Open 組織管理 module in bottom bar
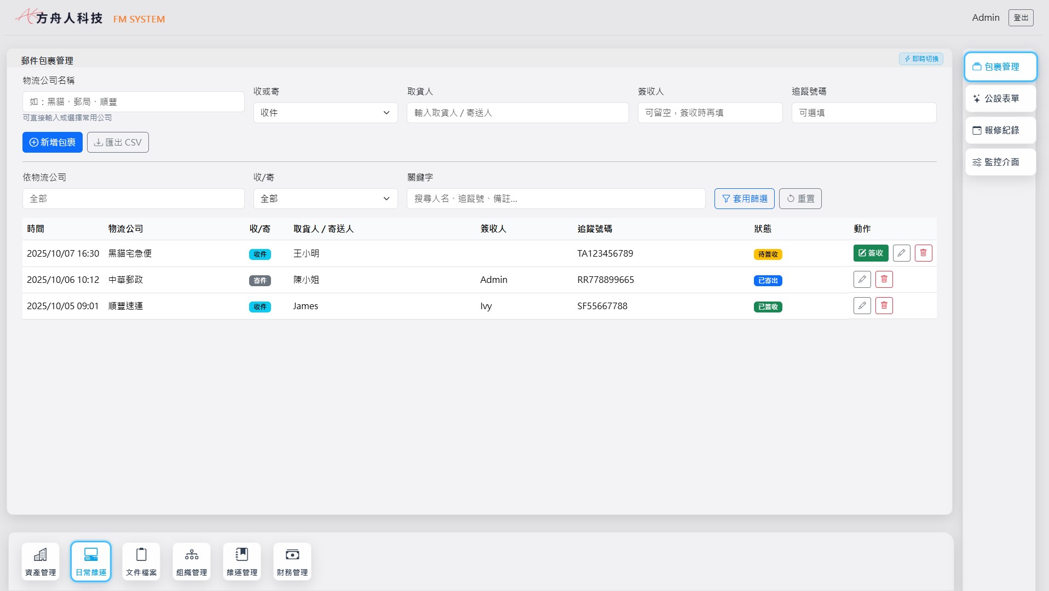Viewport: 1049px width, 591px height. pos(192,561)
